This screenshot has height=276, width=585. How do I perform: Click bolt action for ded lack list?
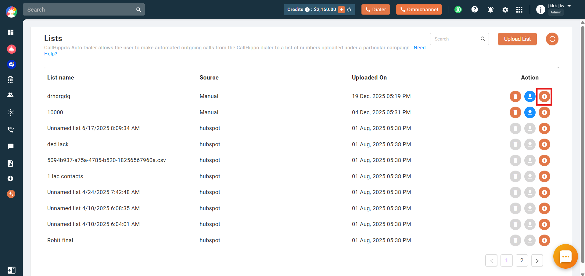click(x=544, y=144)
